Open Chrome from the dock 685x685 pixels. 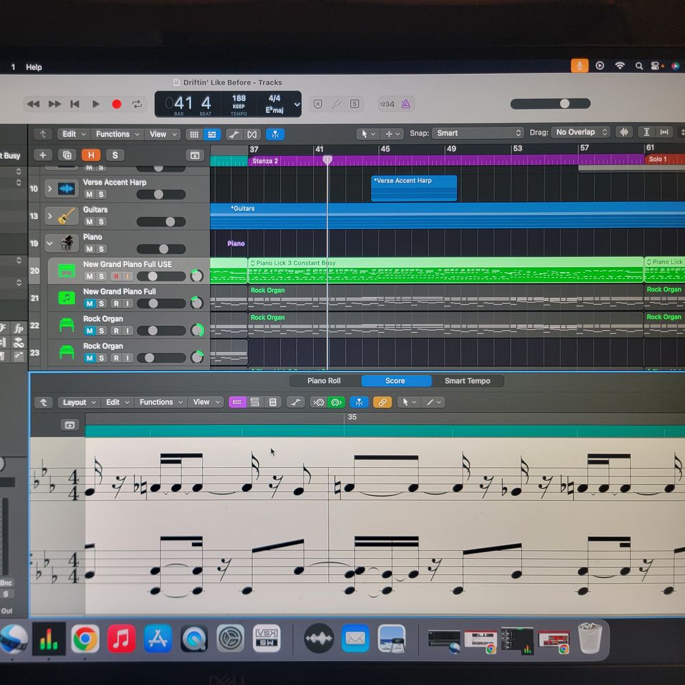pyautogui.click(x=85, y=640)
